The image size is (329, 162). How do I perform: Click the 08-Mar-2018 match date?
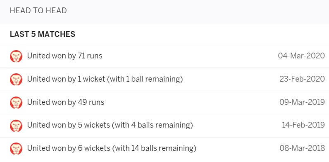[x=302, y=149]
